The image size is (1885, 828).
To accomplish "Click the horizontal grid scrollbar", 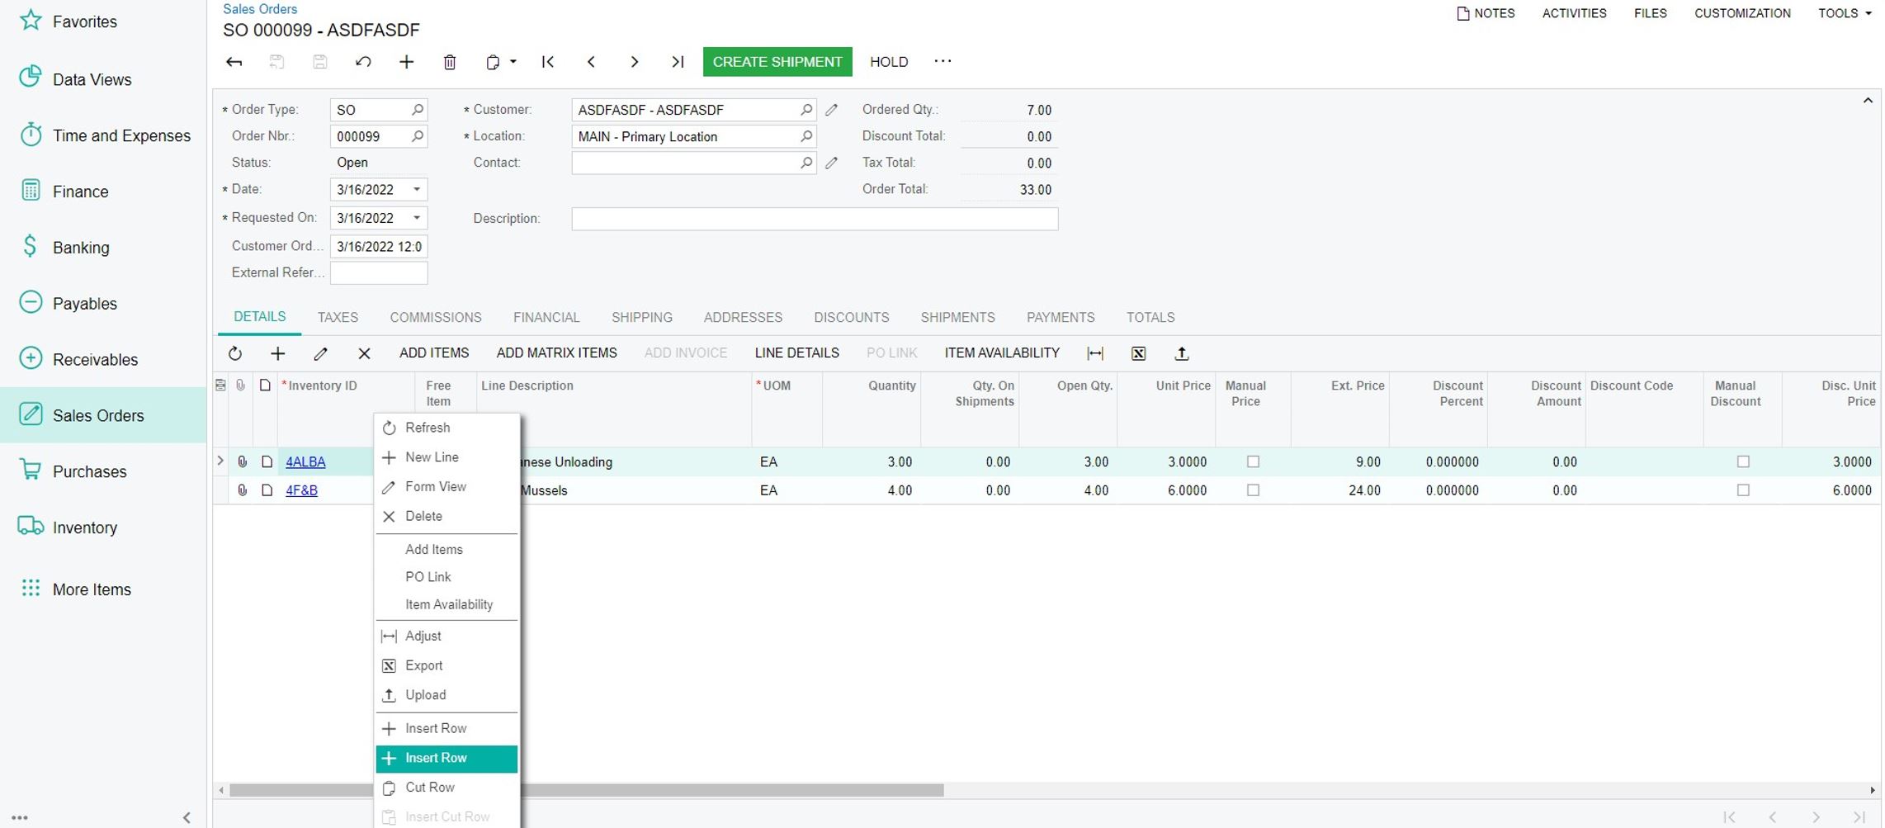I will click(x=586, y=790).
